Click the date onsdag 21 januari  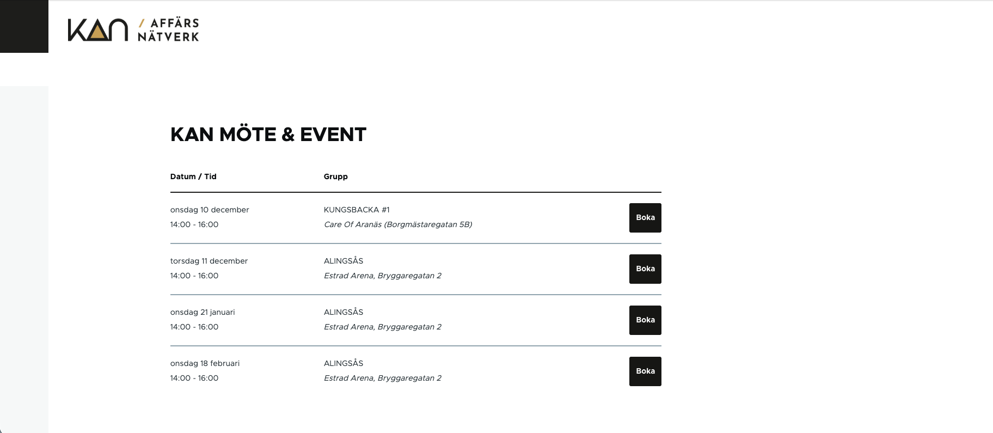click(x=203, y=312)
